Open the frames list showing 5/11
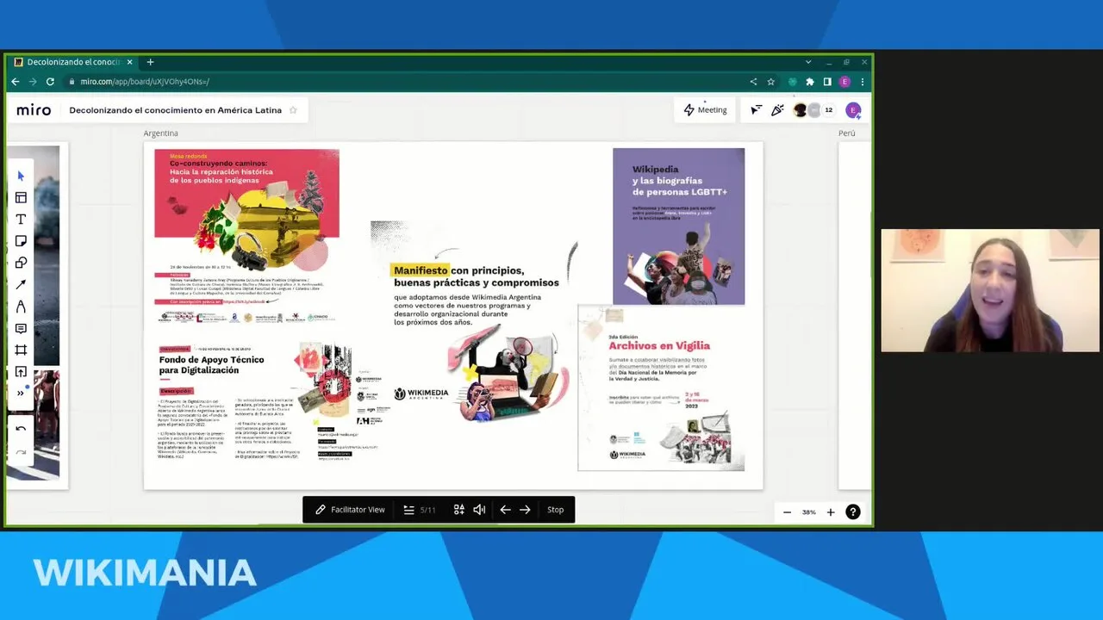The height and width of the screenshot is (620, 1103). click(420, 510)
